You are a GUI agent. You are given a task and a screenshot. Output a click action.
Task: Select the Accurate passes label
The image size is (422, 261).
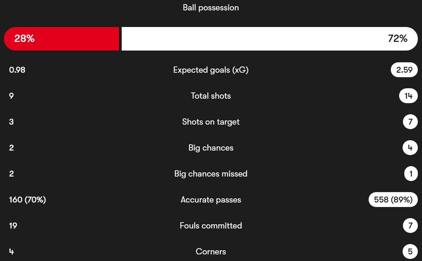click(211, 200)
